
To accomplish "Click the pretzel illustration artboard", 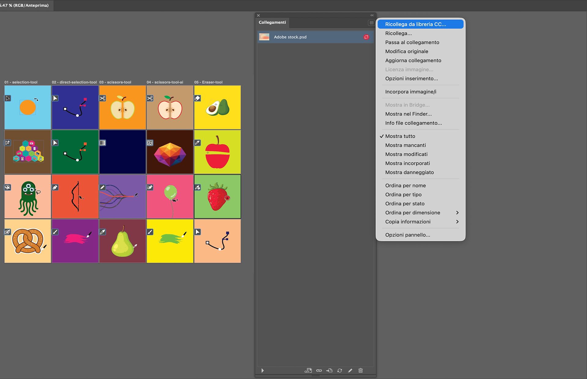I will point(28,241).
